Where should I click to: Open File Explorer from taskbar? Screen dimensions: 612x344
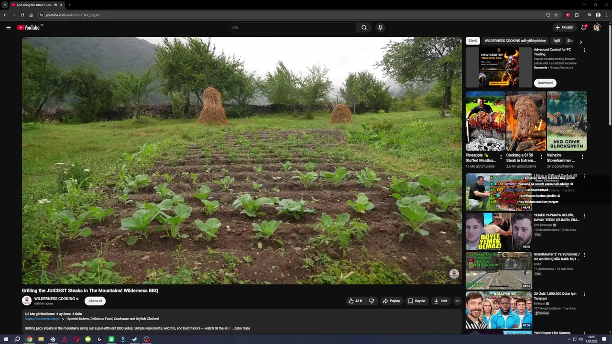[41, 339]
